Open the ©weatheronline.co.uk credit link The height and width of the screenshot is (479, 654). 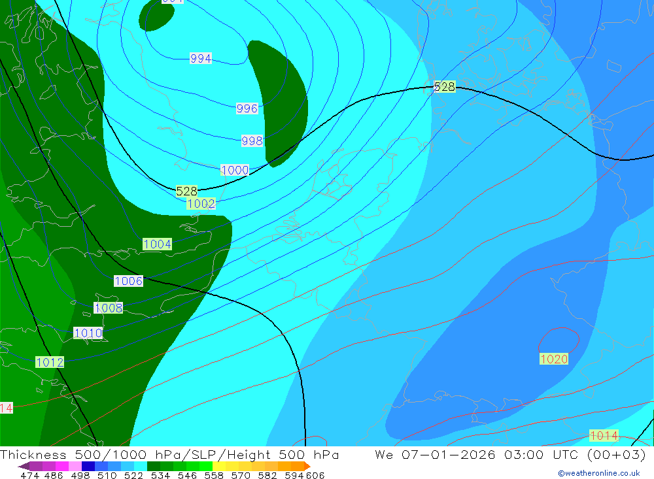coord(599,473)
